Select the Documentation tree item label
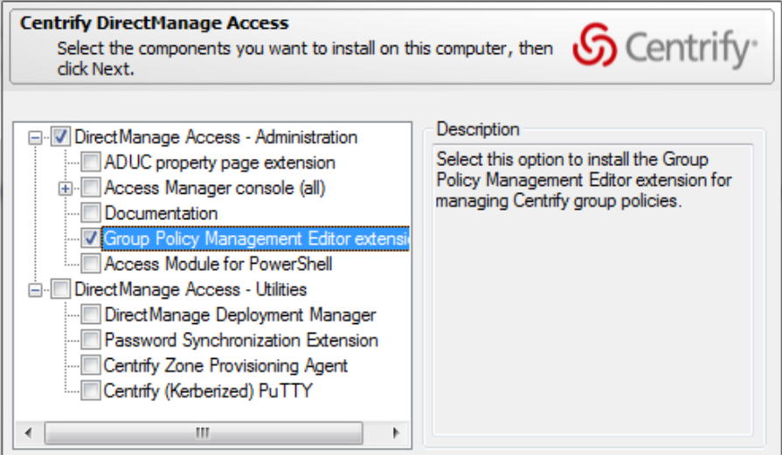The width and height of the screenshot is (782, 455). [x=161, y=213]
